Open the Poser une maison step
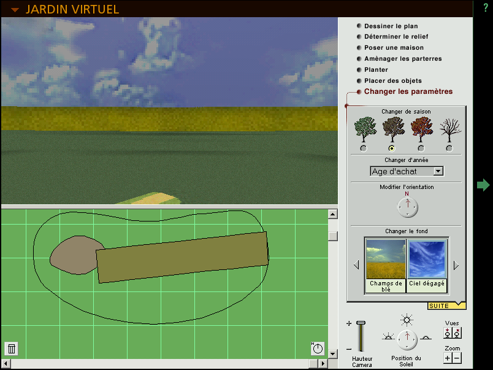This screenshot has width=493, height=370. (x=394, y=48)
